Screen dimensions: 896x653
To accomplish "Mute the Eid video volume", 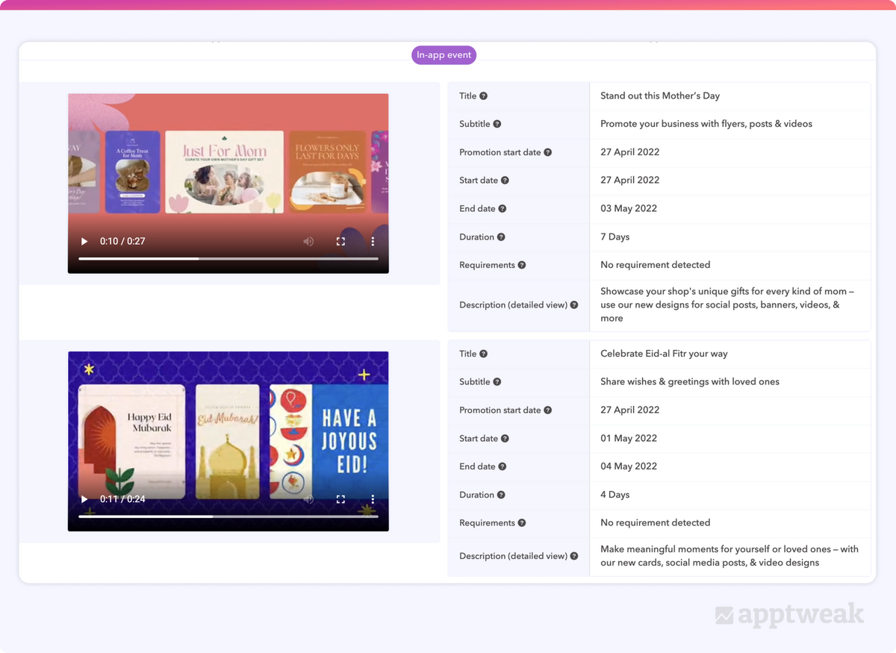I will tap(308, 499).
